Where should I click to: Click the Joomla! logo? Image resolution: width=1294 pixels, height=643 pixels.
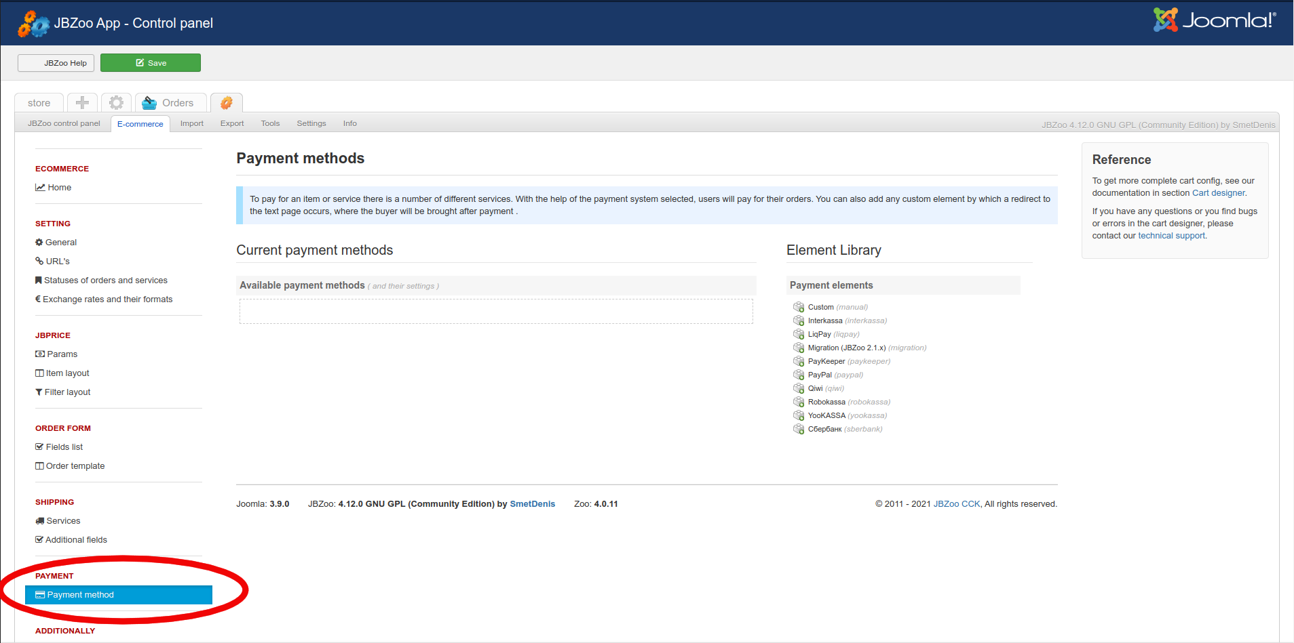coord(1215,20)
